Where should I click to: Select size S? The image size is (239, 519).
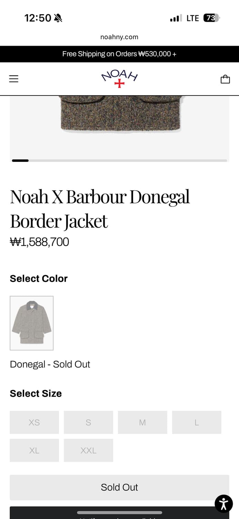pos(88,422)
